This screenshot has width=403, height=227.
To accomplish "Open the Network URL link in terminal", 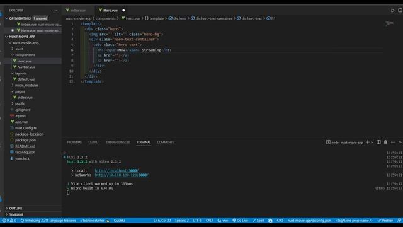I will point(122,175).
